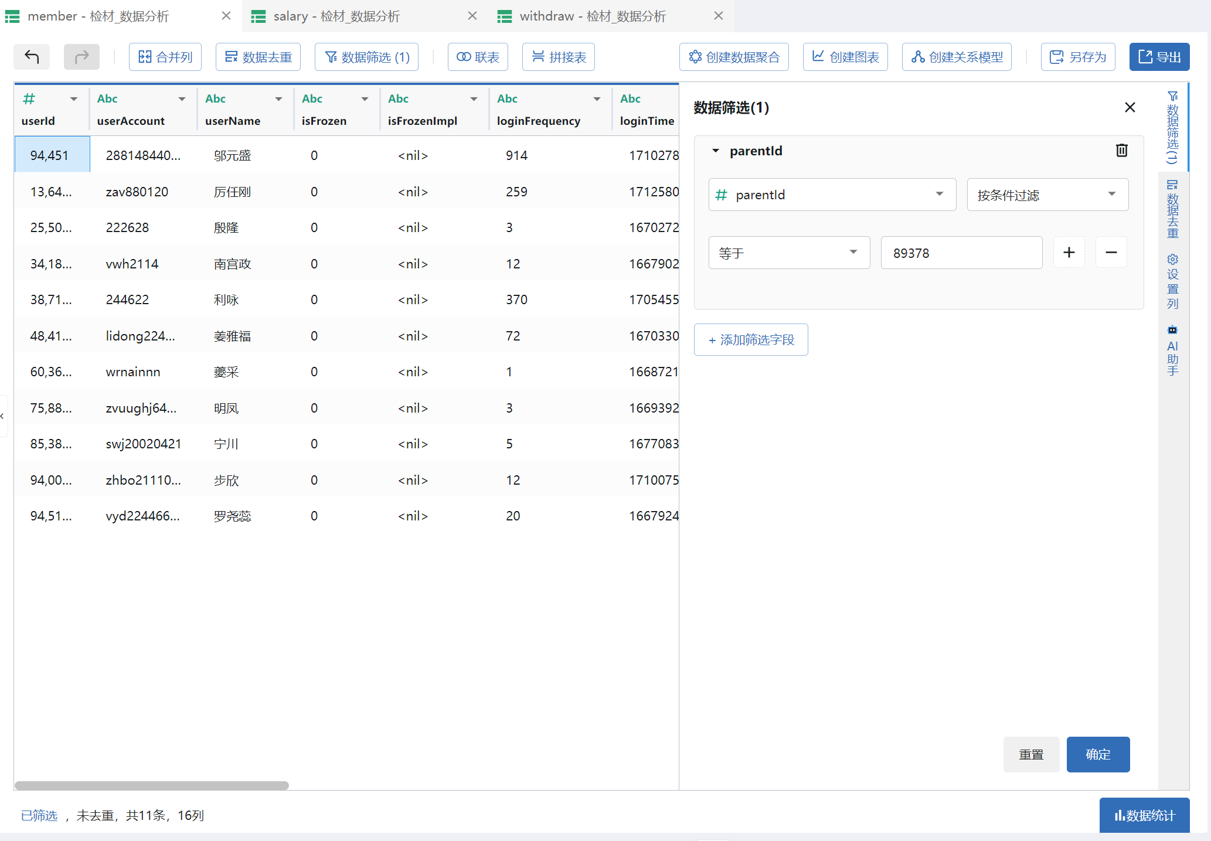Add a condition with the plus button
Image resolution: width=1211 pixels, height=841 pixels.
pos(1069,253)
